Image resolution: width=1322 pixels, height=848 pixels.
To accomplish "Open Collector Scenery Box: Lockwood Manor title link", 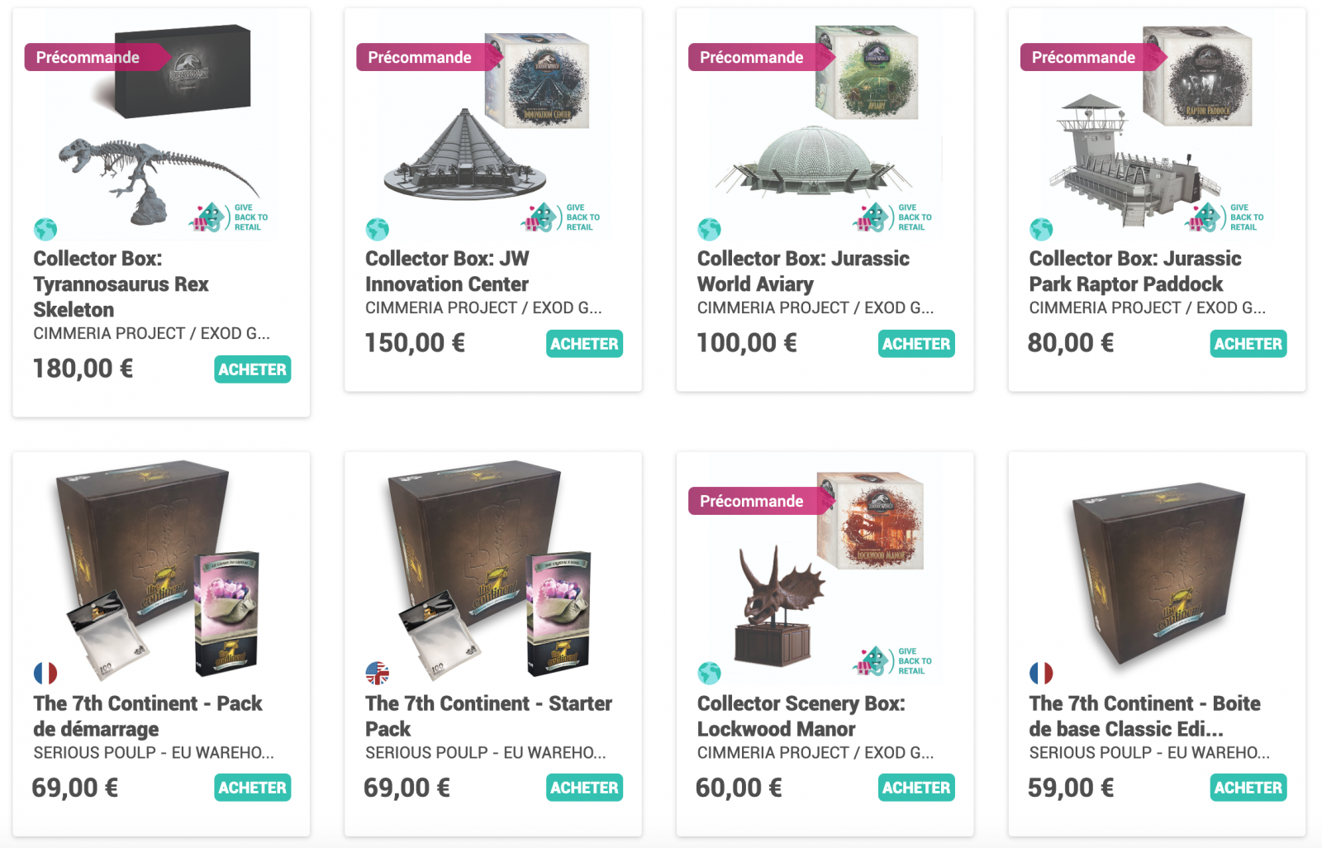I will click(801, 716).
